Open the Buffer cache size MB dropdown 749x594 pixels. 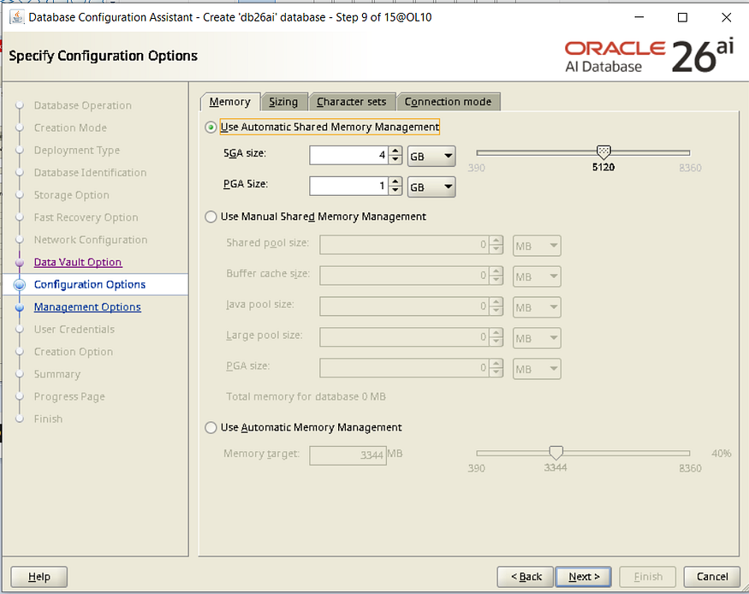pos(537,276)
